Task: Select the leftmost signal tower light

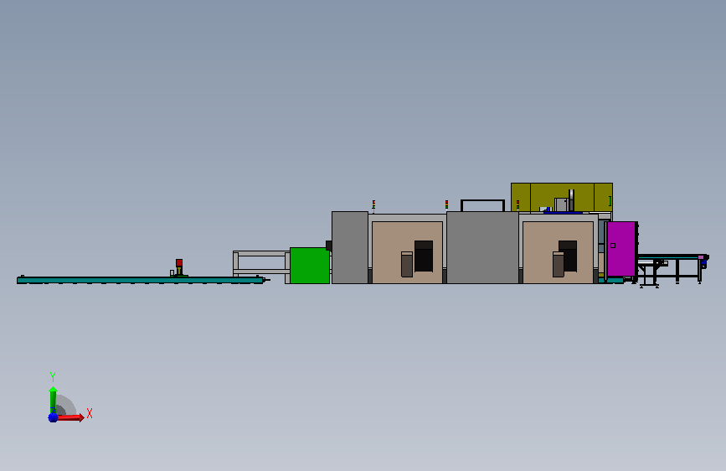Action: 373,204
